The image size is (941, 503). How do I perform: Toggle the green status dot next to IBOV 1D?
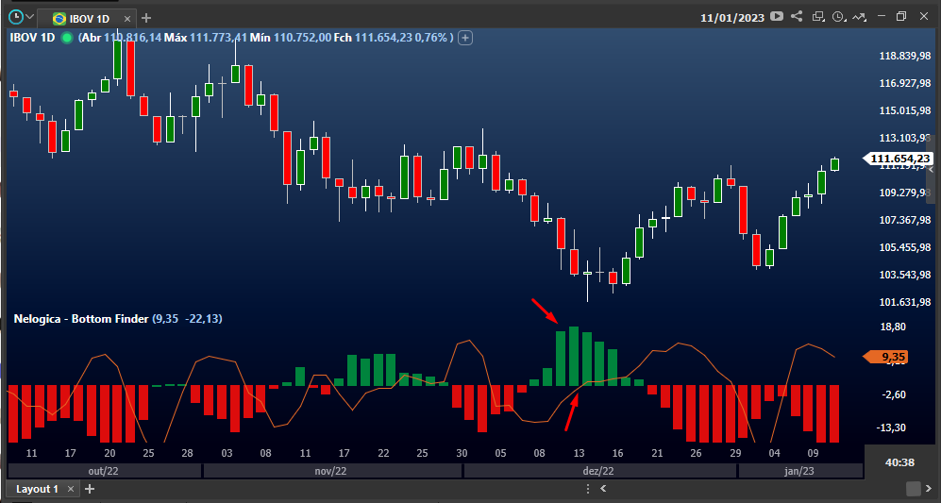coord(67,38)
